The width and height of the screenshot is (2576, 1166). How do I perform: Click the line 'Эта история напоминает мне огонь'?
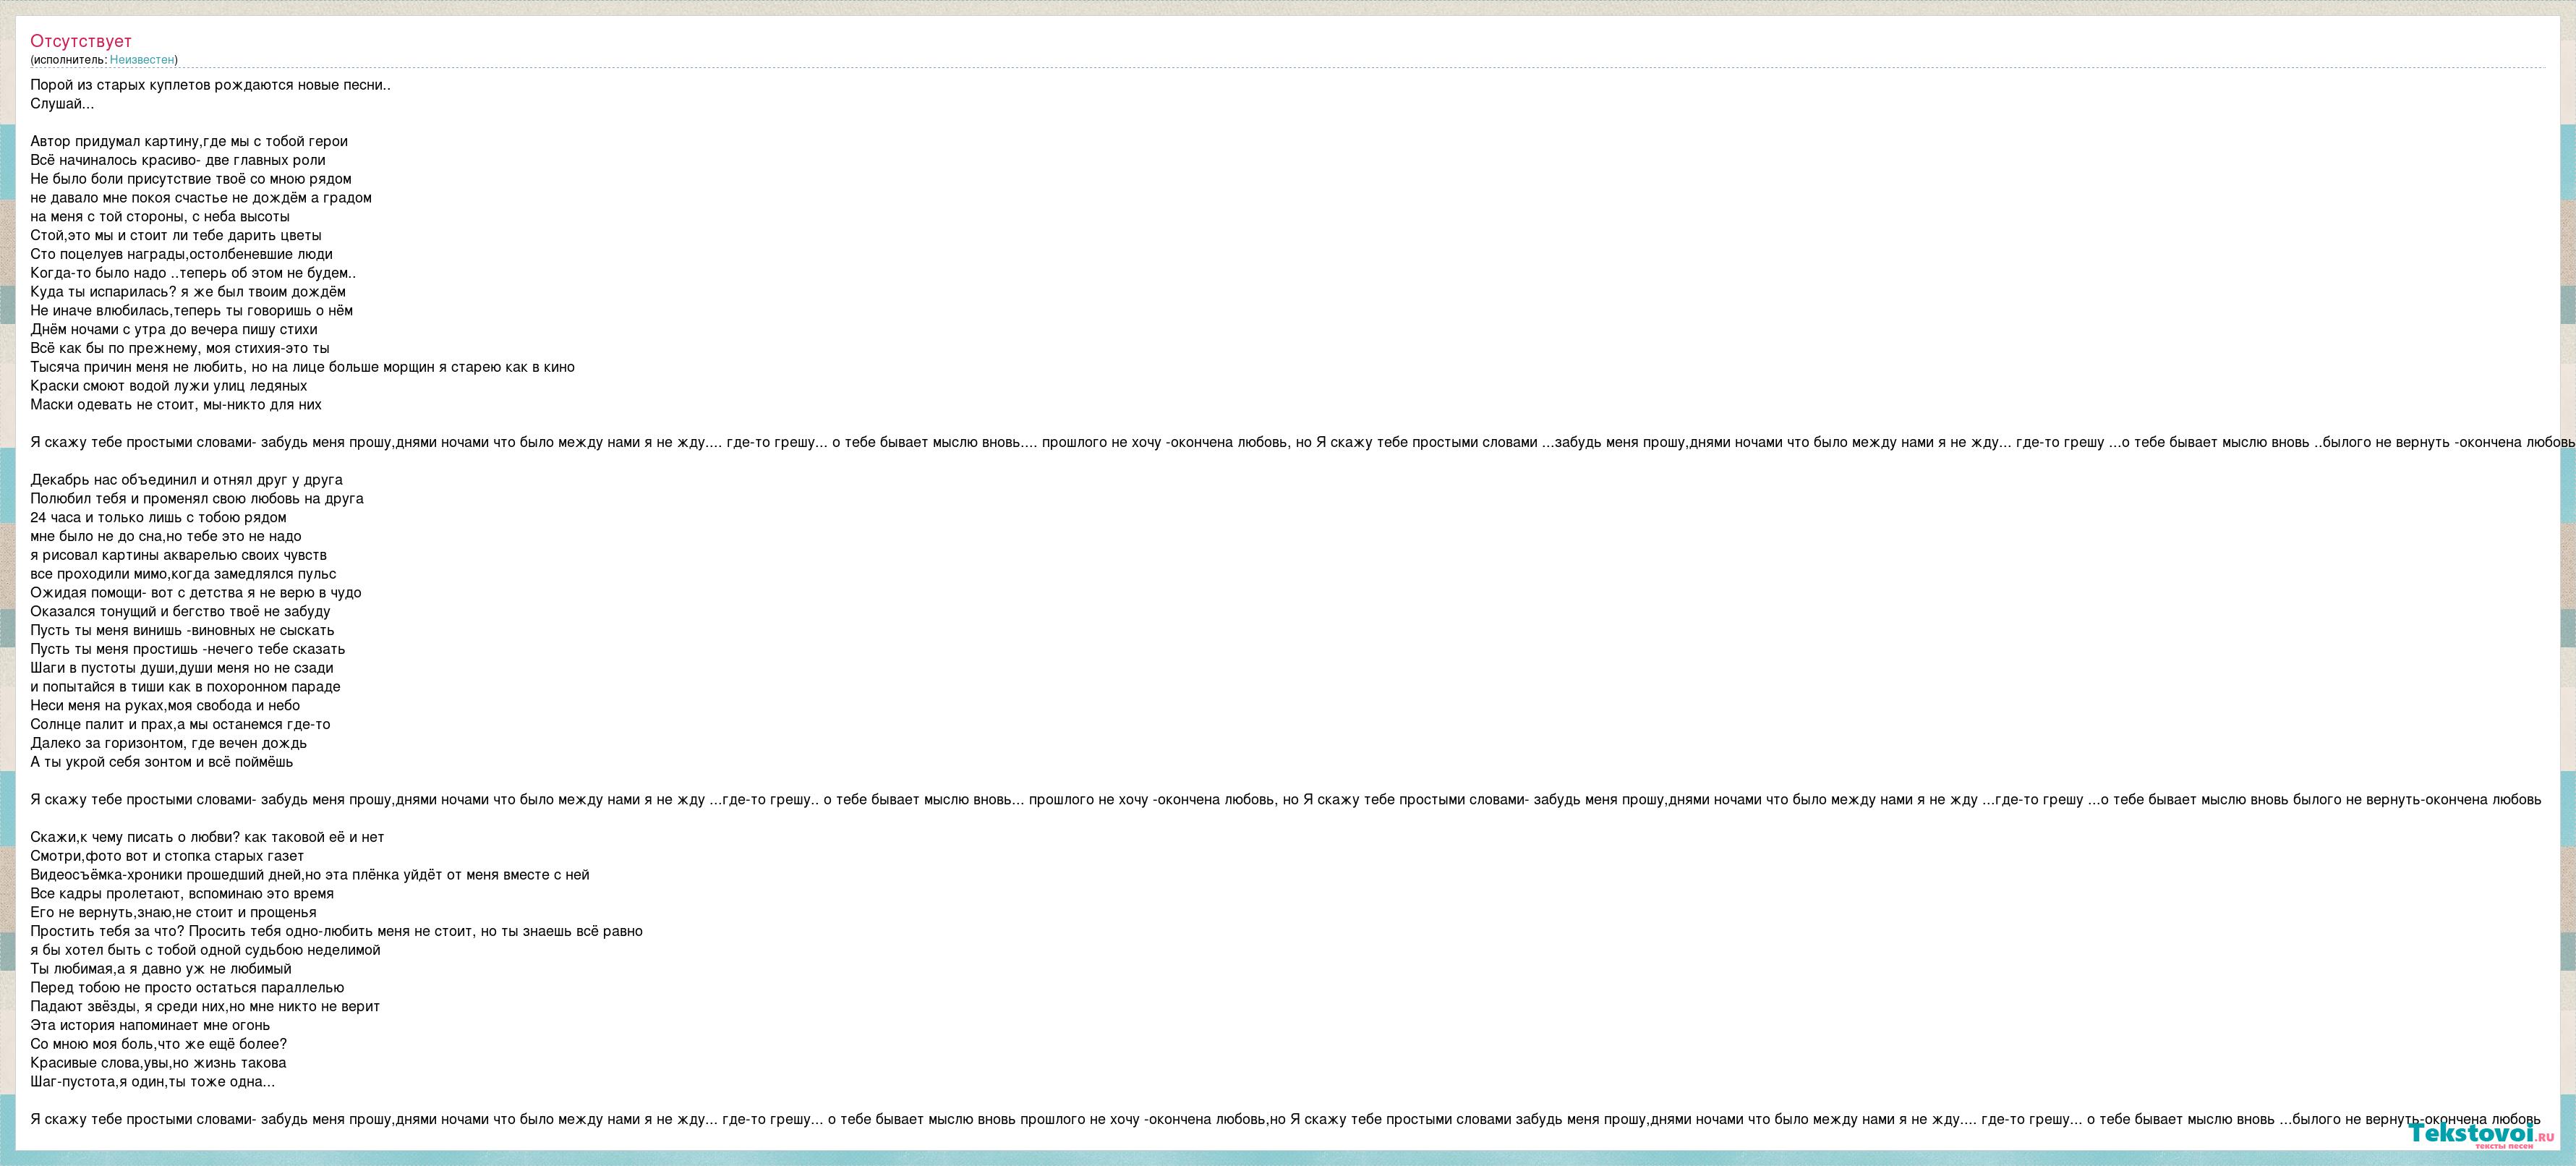(150, 1025)
